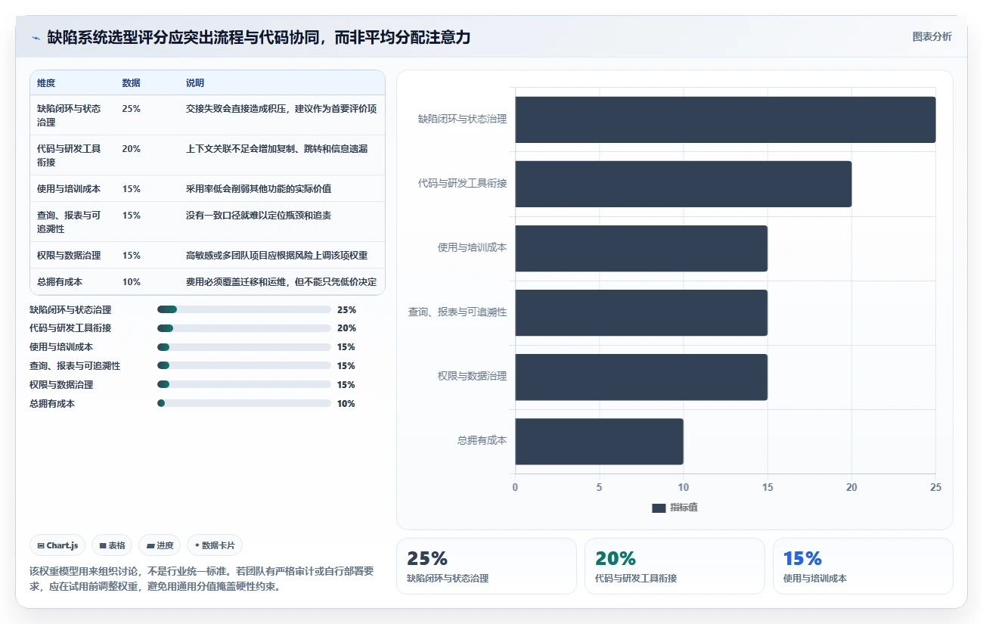Open the 15% 使用与培训成本 data card
Image resolution: width=983 pixels, height=624 pixels.
point(863,566)
